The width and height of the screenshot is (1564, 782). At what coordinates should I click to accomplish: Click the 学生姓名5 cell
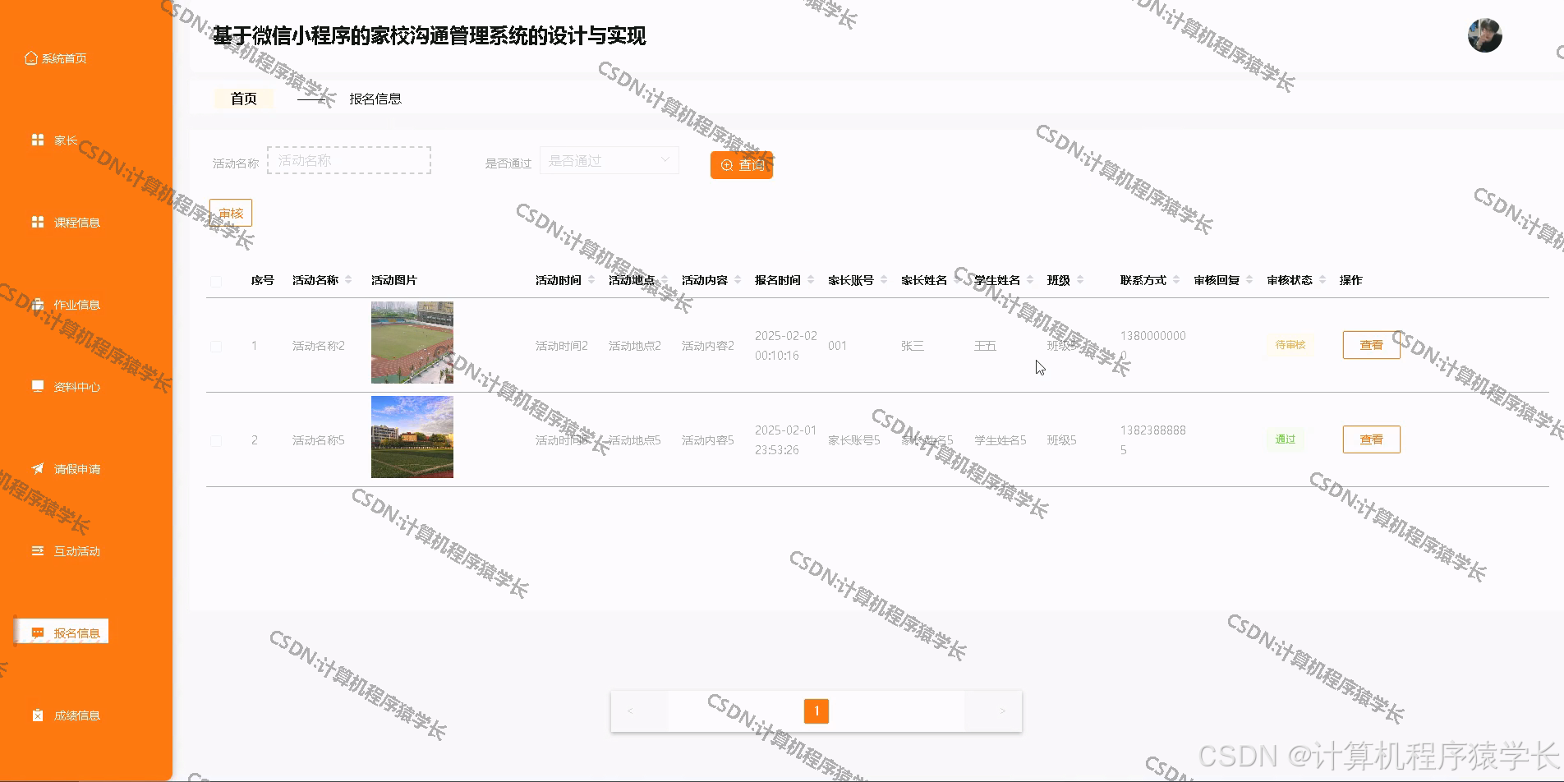point(1000,440)
